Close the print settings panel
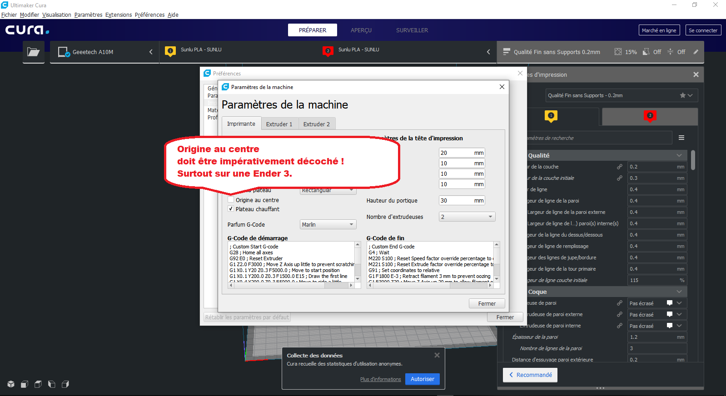 point(696,74)
